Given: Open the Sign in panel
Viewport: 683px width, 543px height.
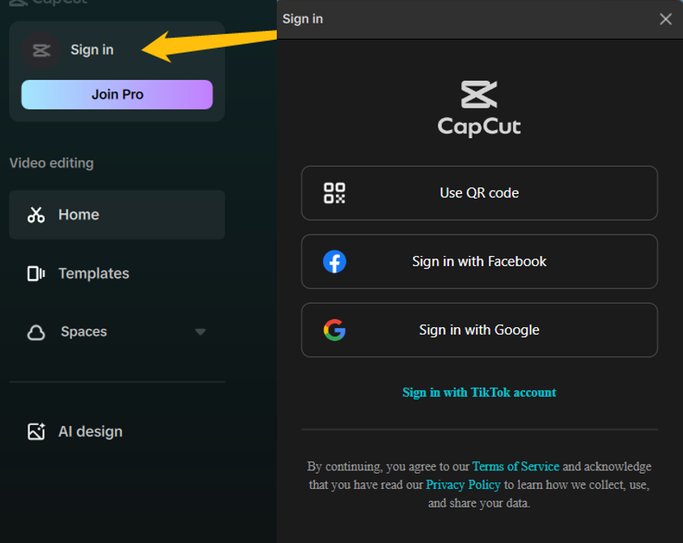Looking at the screenshot, I should coord(91,49).
